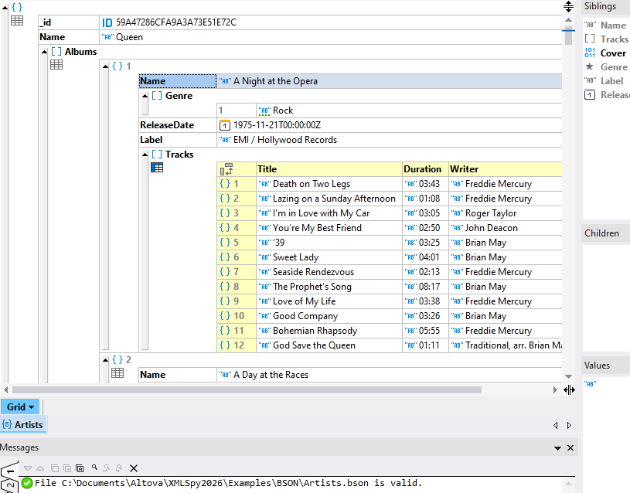Viewport: 630px width, 493px height.
Task: Open the Messages panel options dropdown arrow
Action: (558, 448)
